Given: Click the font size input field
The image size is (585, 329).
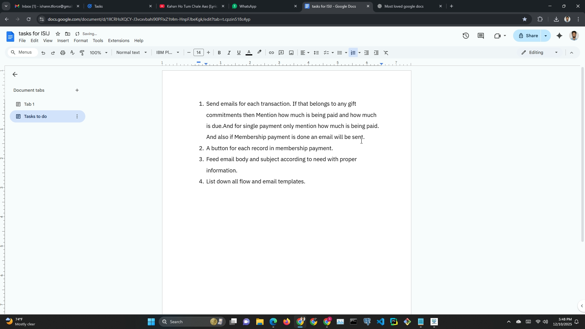Looking at the screenshot, I should coord(198,52).
